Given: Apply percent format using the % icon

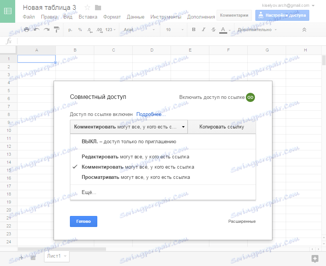Looking at the screenshot, I should (x=80, y=29).
